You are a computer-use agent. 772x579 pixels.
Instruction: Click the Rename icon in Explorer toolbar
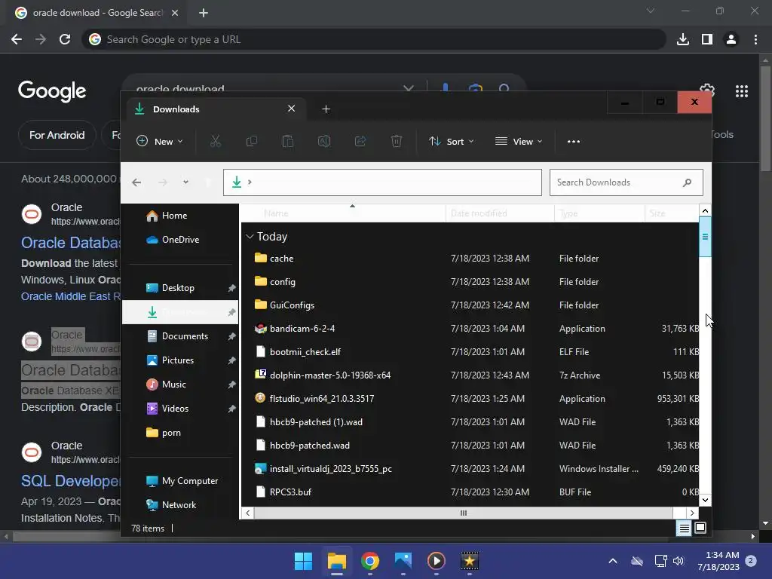point(324,141)
